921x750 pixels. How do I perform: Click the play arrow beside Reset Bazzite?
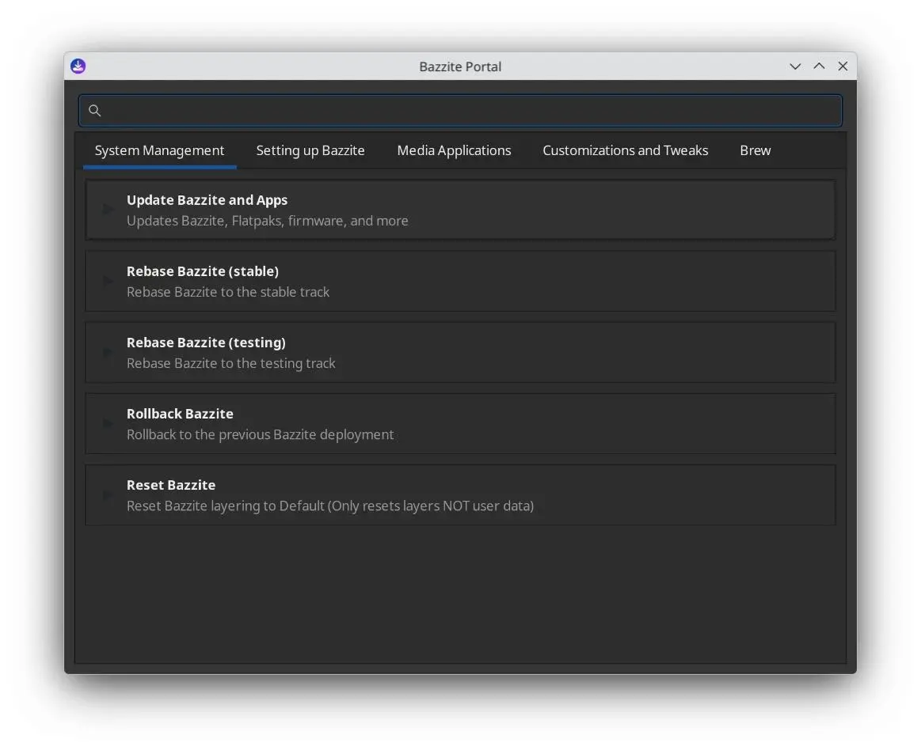pos(108,494)
